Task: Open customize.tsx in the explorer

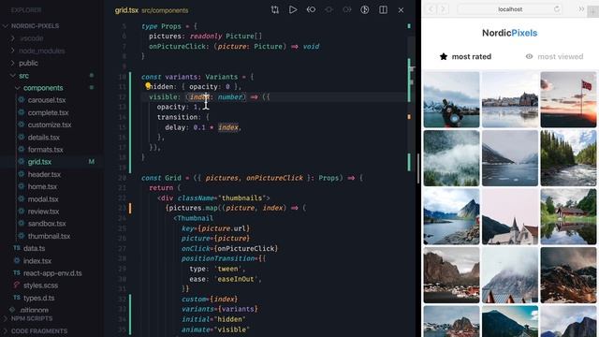Action: [x=50, y=125]
